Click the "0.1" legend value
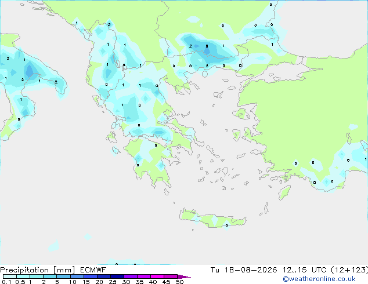 6,282
